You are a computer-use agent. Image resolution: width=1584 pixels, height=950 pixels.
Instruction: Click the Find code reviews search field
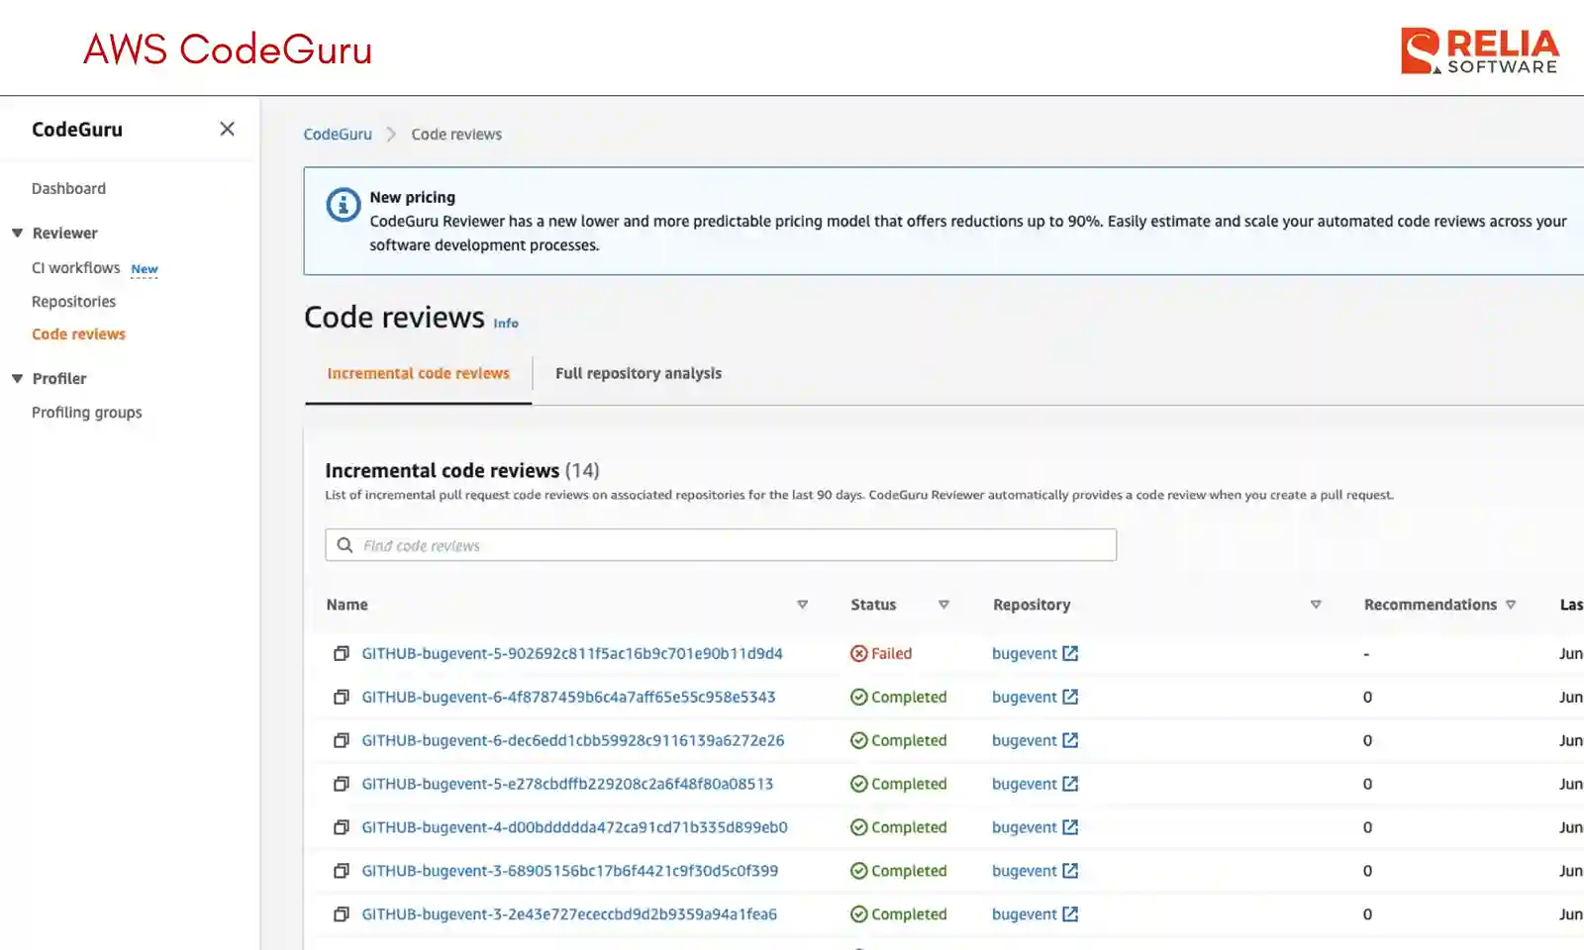[x=693, y=544]
